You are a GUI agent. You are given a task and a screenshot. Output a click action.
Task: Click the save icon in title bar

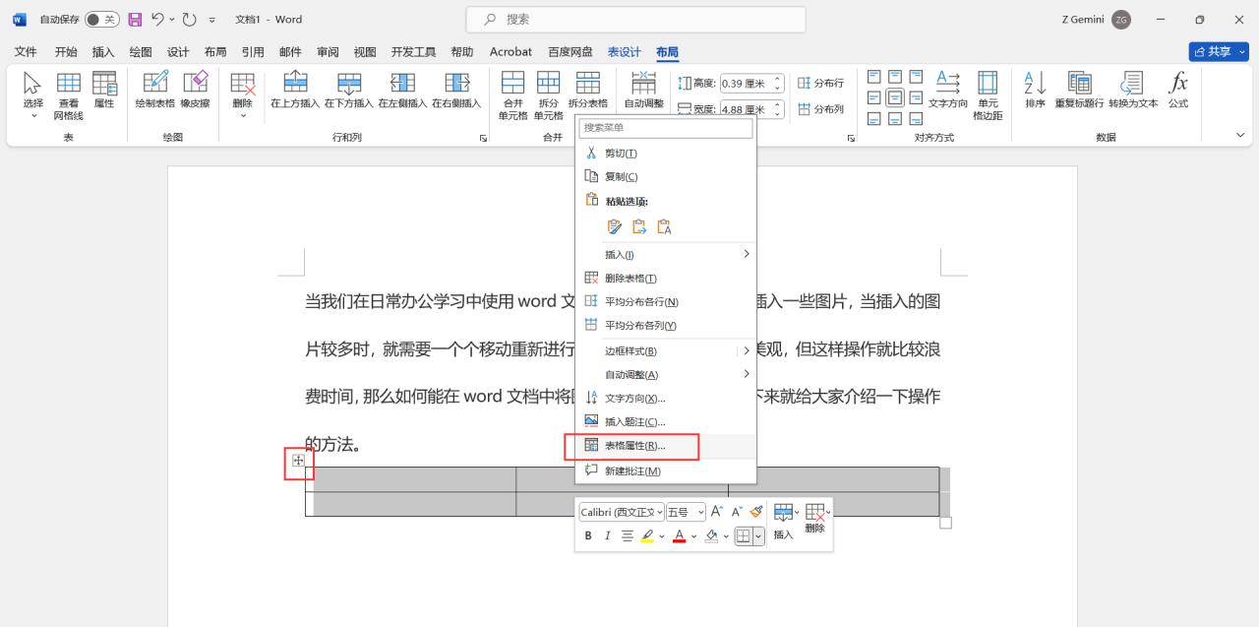tap(135, 19)
